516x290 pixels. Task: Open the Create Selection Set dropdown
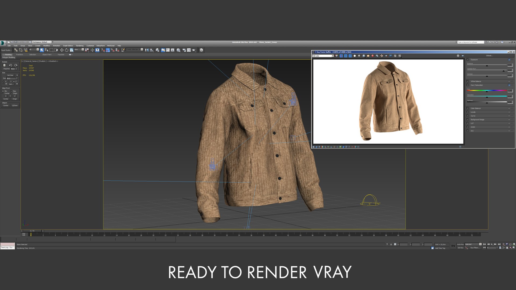pyautogui.click(x=134, y=49)
